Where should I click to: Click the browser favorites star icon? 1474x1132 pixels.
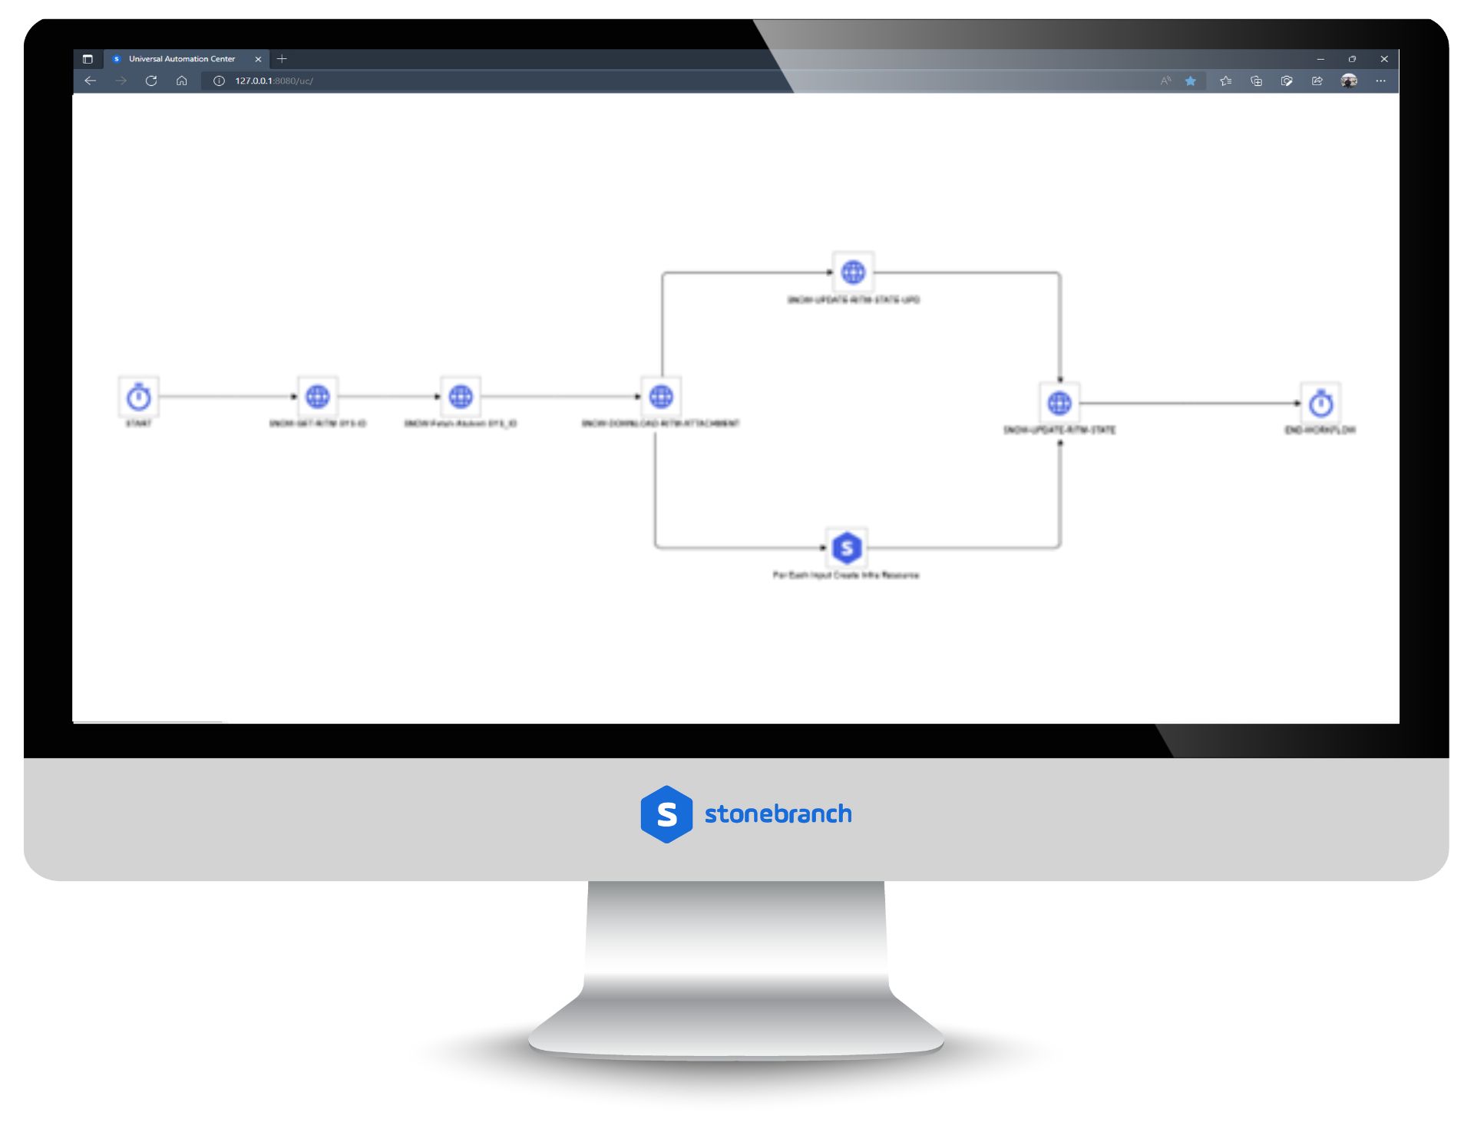click(x=1192, y=81)
